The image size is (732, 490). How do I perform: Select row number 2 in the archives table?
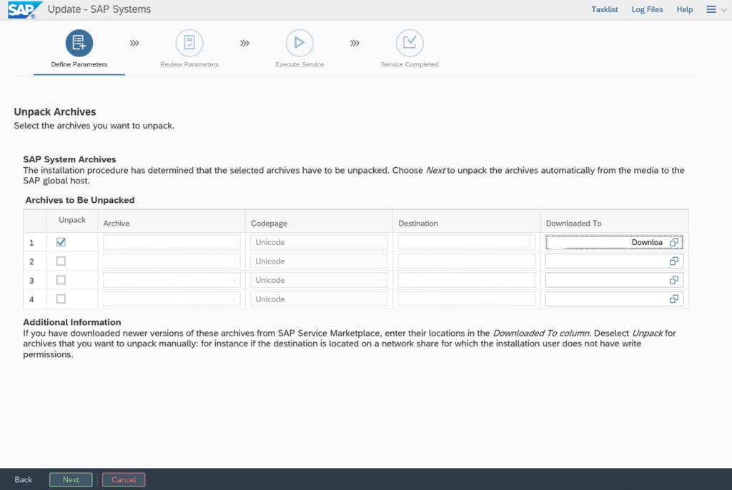tap(31, 262)
